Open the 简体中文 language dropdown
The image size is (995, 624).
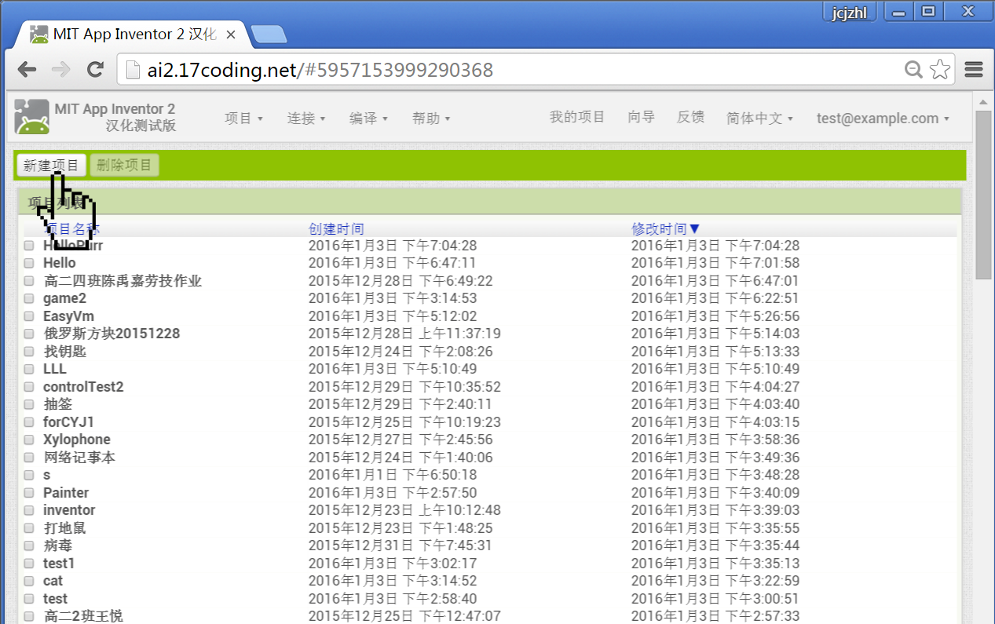pyautogui.click(x=759, y=119)
